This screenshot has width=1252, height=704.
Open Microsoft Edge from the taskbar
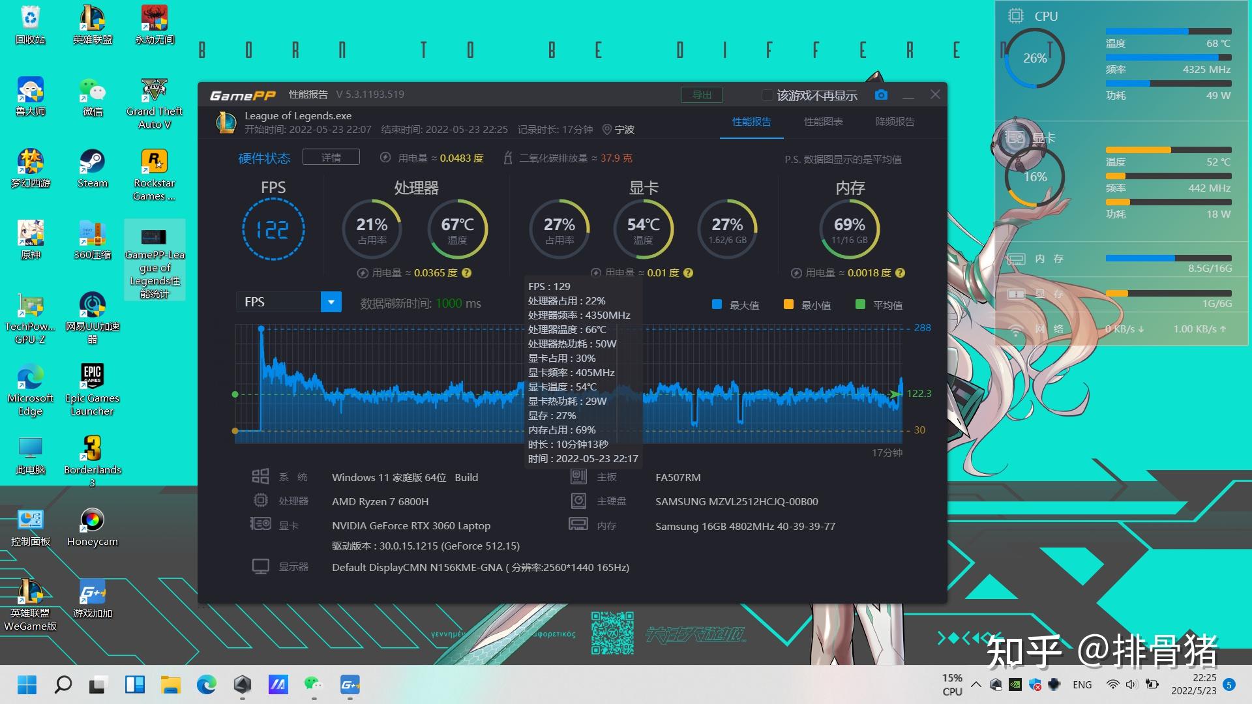point(206,684)
